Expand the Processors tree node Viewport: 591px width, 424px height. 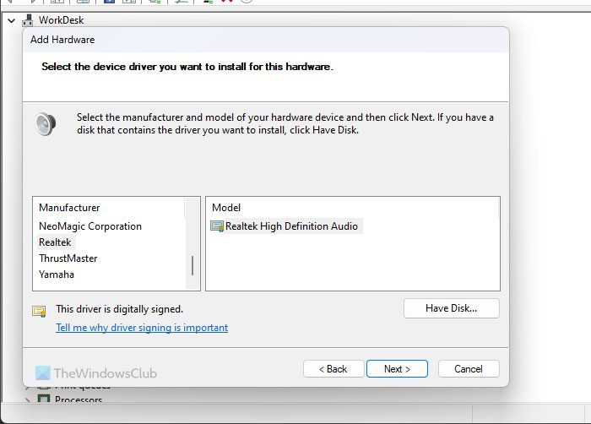point(28,400)
